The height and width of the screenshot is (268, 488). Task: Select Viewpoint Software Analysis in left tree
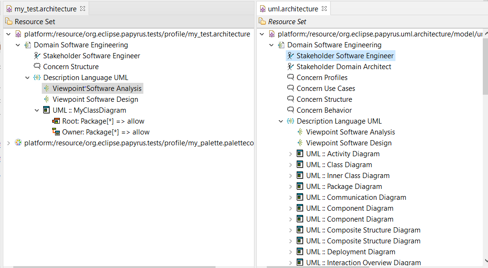97,89
